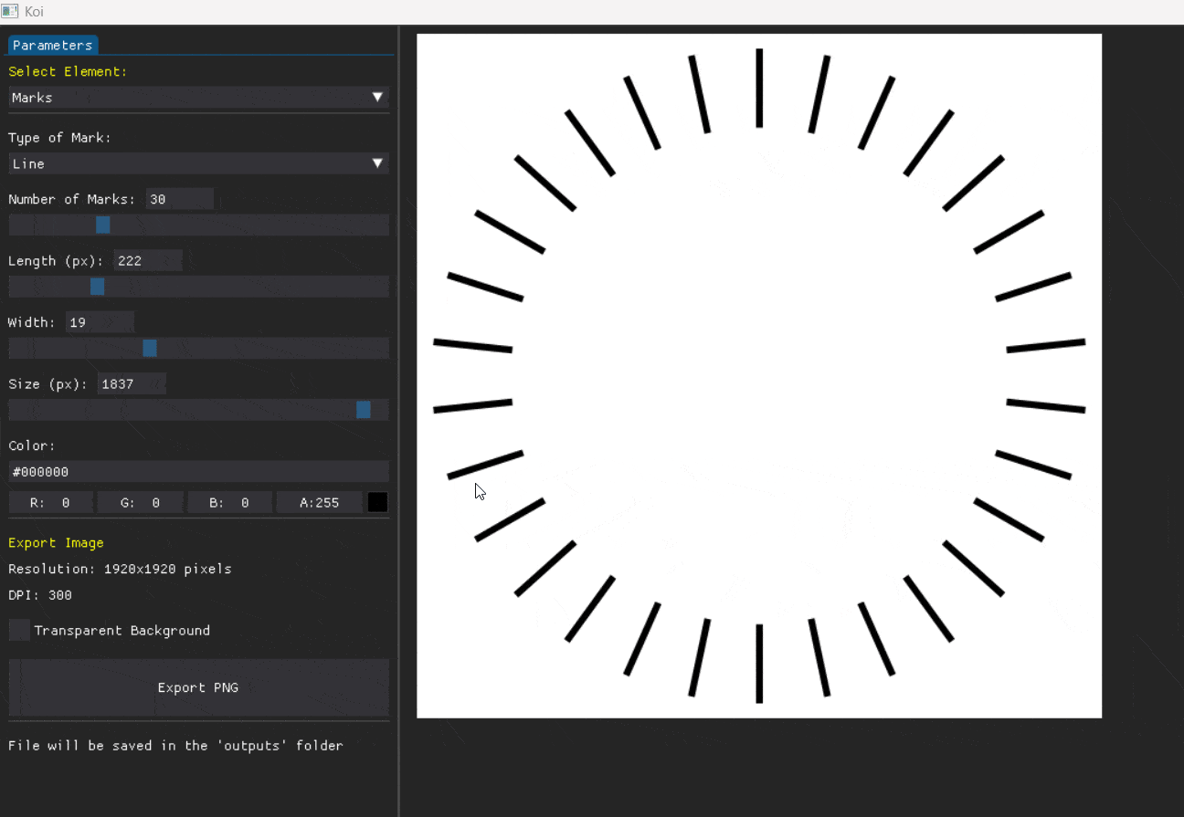Click the hex color field #000000
The width and height of the screenshot is (1184, 817).
coord(198,472)
